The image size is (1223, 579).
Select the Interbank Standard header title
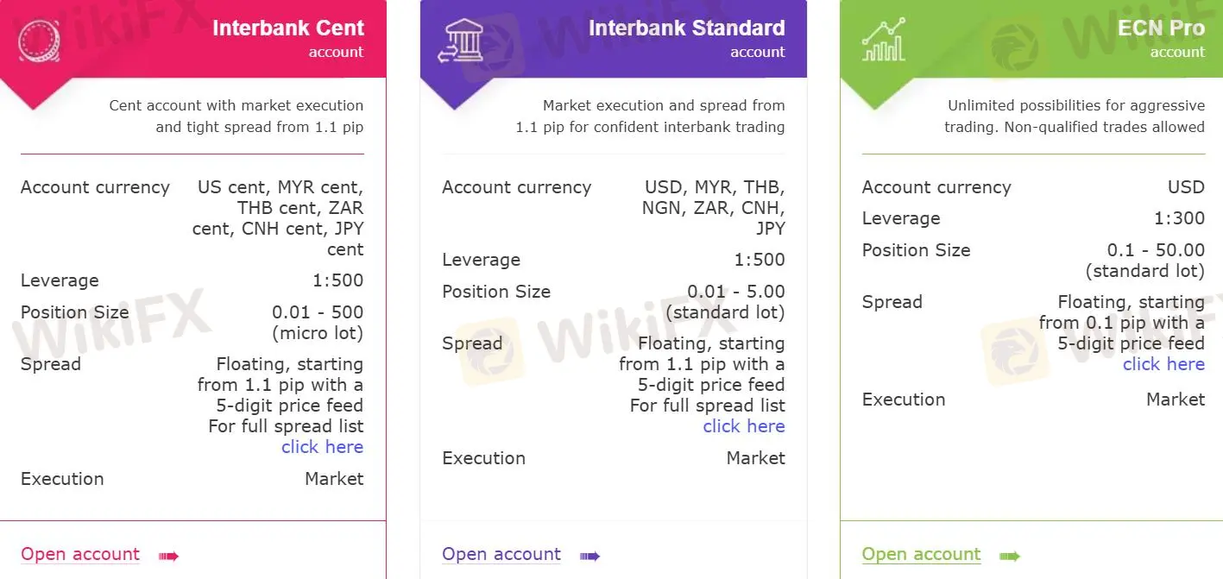687,28
